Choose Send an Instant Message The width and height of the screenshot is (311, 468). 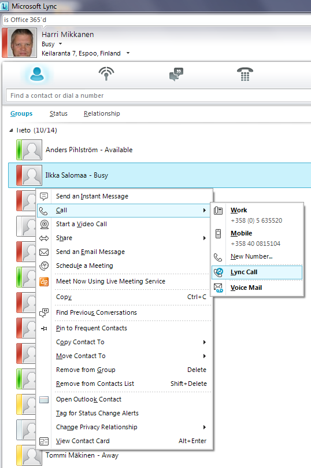click(124, 196)
